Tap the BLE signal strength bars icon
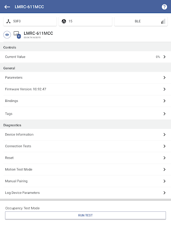The width and height of the screenshot is (171, 225). [163, 22]
